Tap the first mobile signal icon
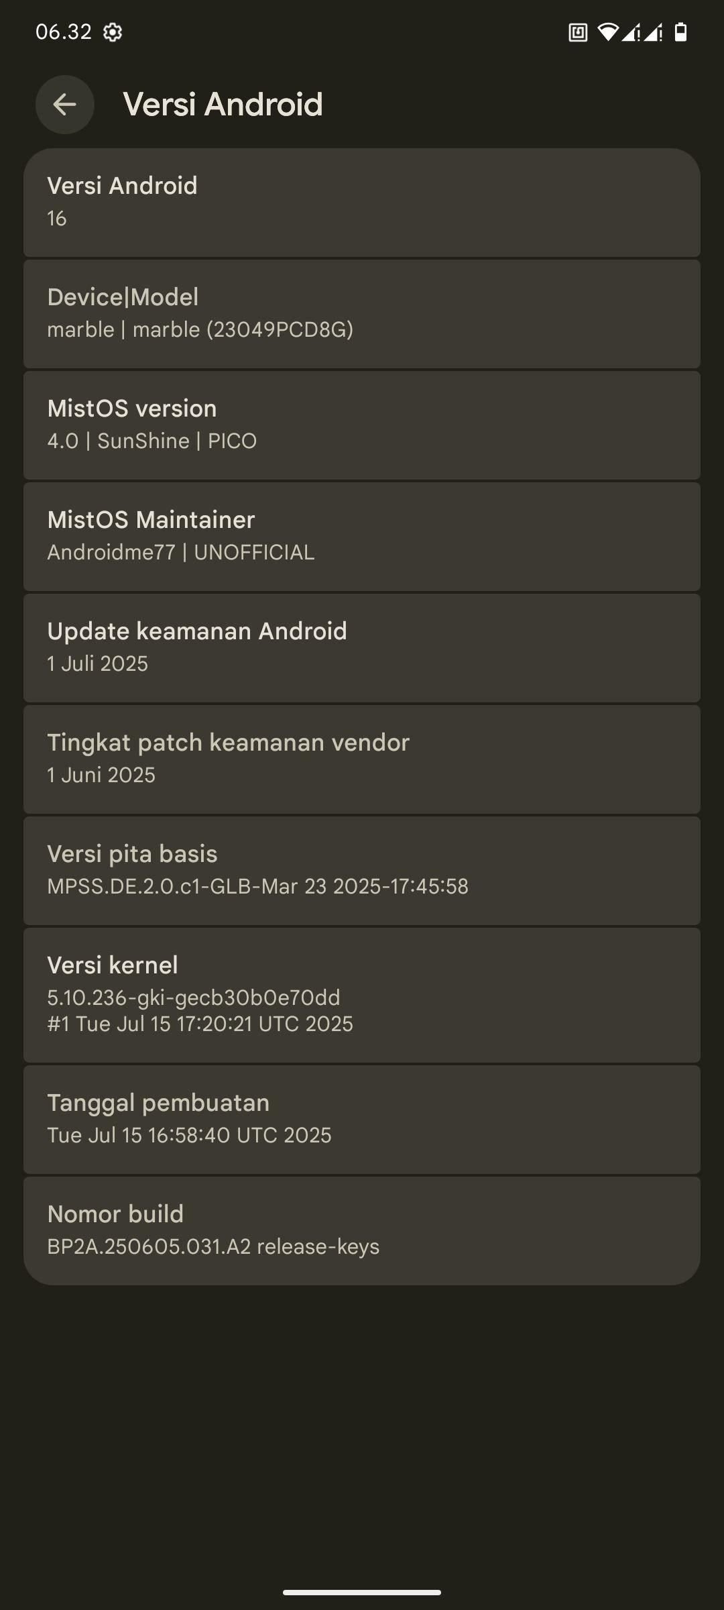The height and width of the screenshot is (1610, 724). (x=631, y=32)
